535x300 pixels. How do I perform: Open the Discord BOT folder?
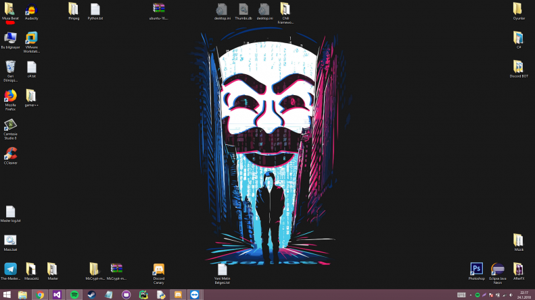click(x=519, y=69)
